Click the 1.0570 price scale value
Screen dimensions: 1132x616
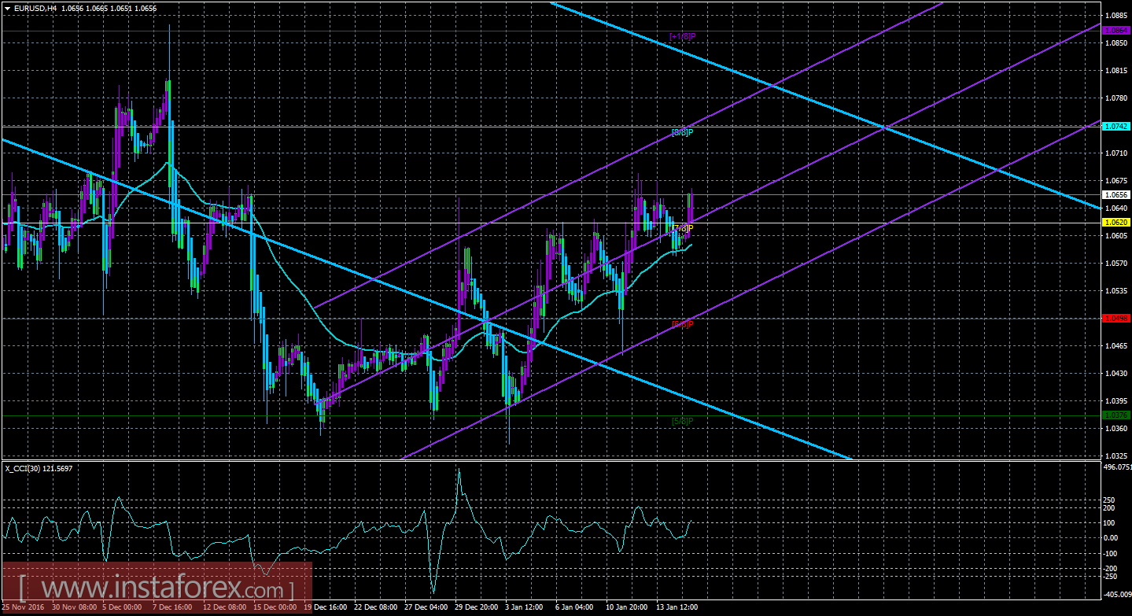pos(1116,263)
